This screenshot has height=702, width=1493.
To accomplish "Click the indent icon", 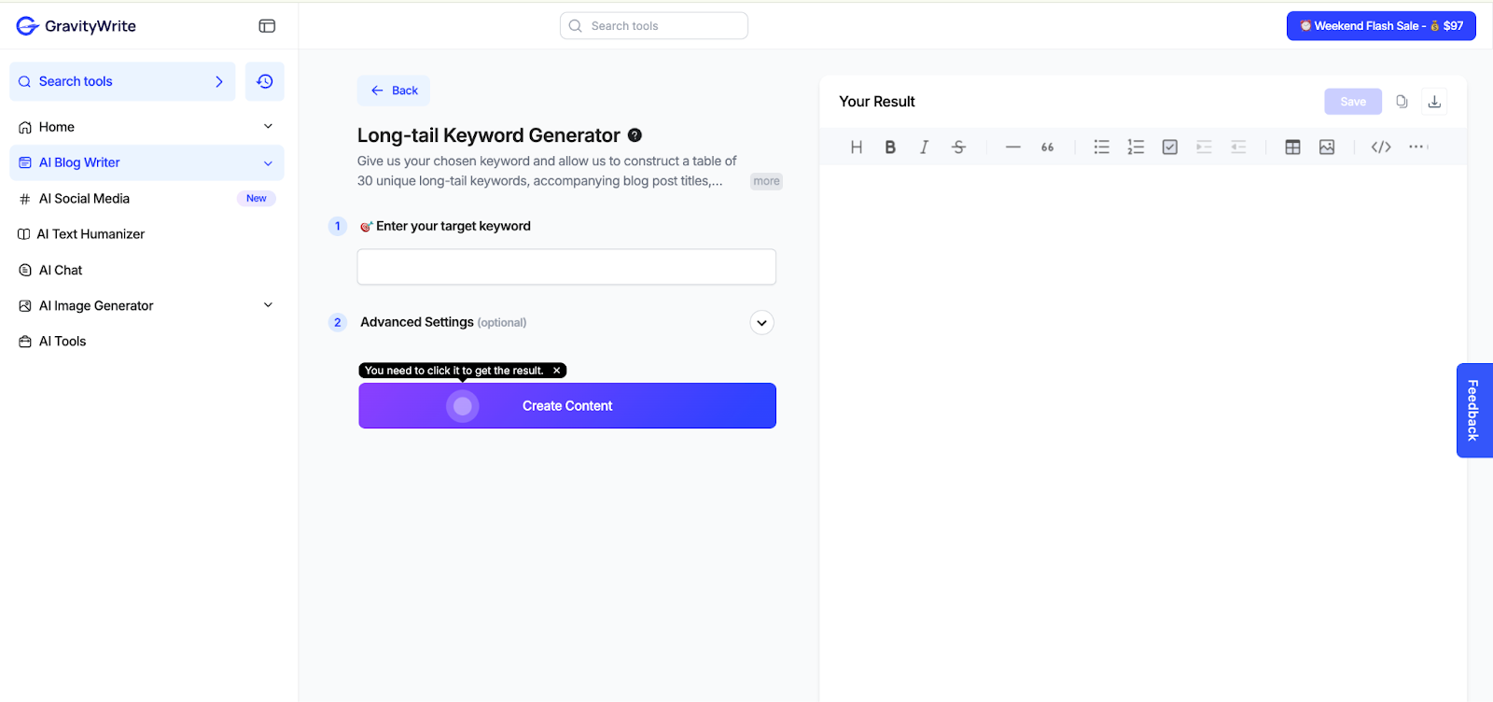I will click(x=1204, y=147).
